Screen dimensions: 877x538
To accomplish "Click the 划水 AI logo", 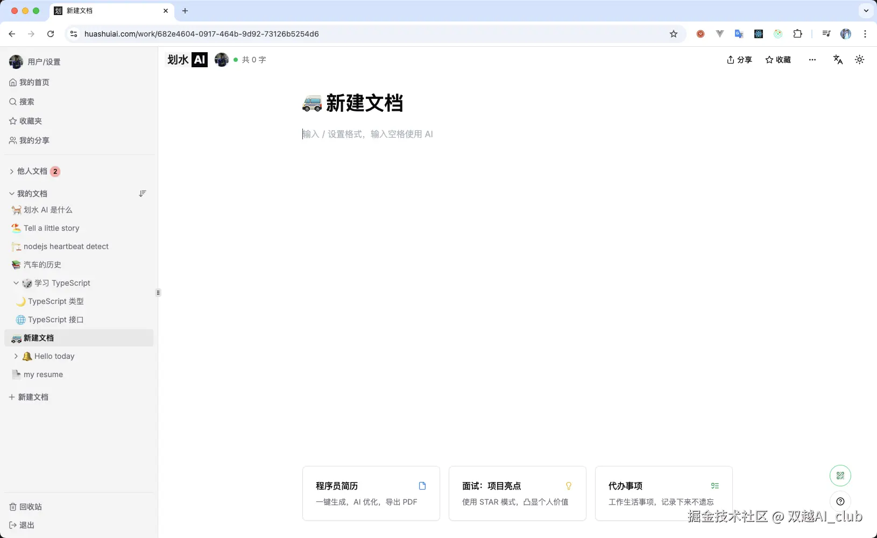I will (187, 60).
